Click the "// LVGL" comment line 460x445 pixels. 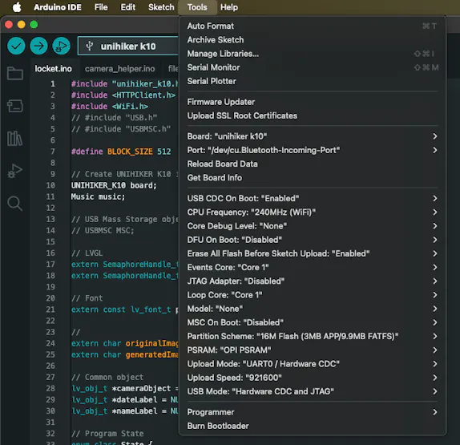pos(87,253)
